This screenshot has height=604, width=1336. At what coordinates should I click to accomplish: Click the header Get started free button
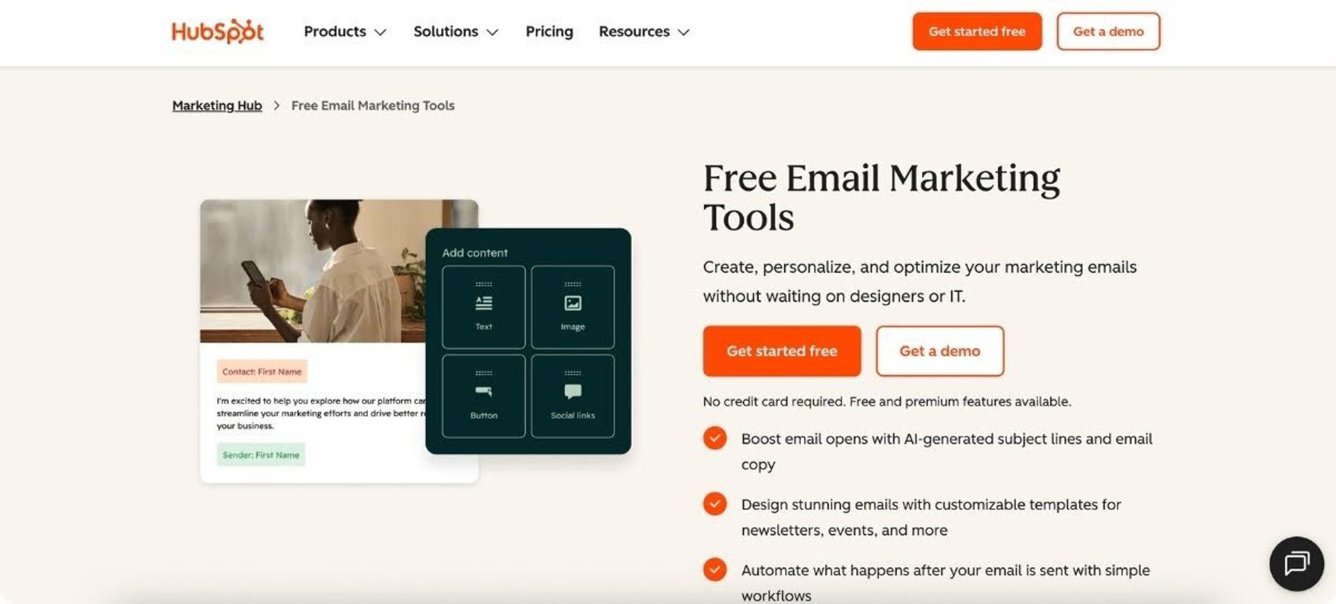point(977,31)
